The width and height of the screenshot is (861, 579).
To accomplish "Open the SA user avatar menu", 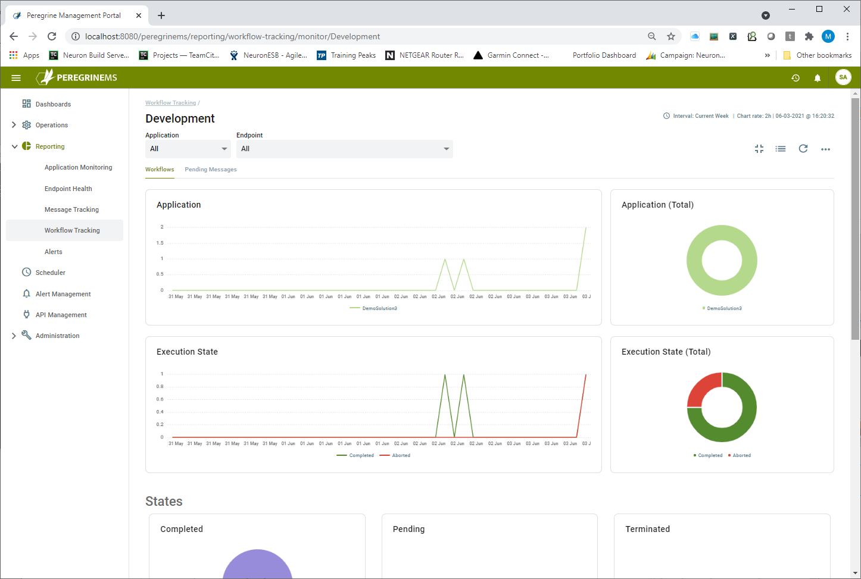I will click(843, 77).
